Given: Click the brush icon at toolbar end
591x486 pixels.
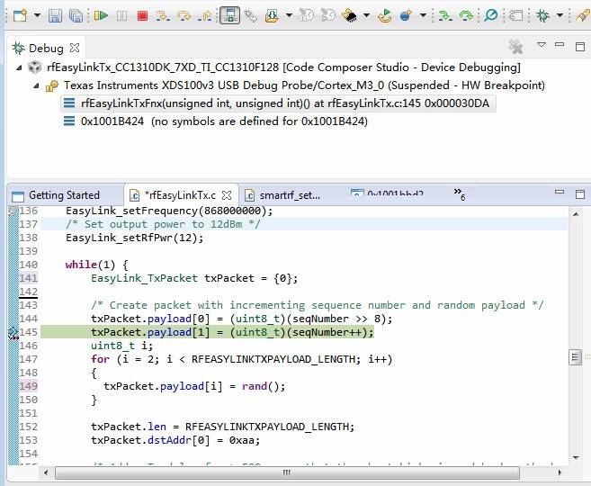Looking at the screenshot, I should 584,16.
